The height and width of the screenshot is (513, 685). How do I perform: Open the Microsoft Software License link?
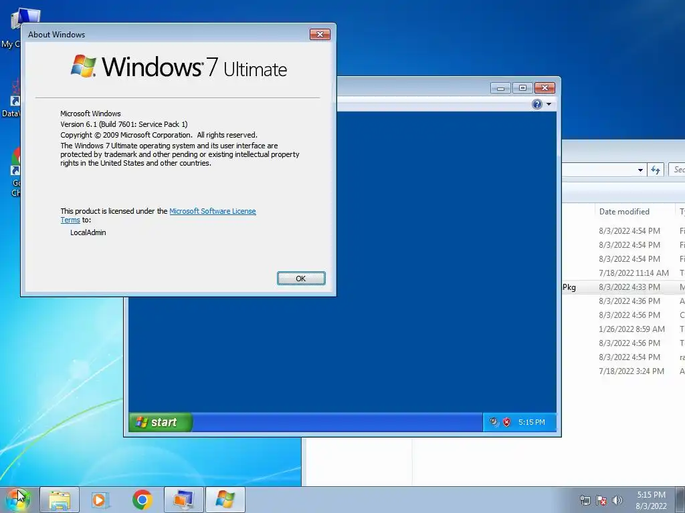pyautogui.click(x=212, y=211)
